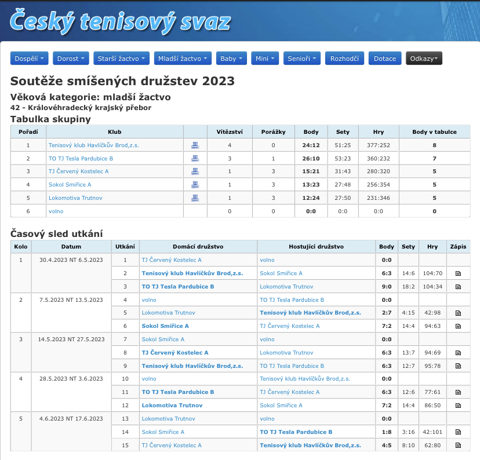Open guest team Tesla Pardubice B, match 4

pyautogui.click(x=292, y=300)
